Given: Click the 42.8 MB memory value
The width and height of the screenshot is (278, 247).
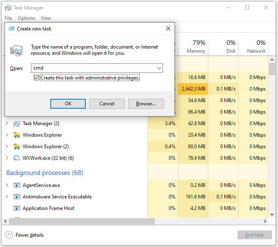Looking at the screenshot, I should tap(197, 123).
